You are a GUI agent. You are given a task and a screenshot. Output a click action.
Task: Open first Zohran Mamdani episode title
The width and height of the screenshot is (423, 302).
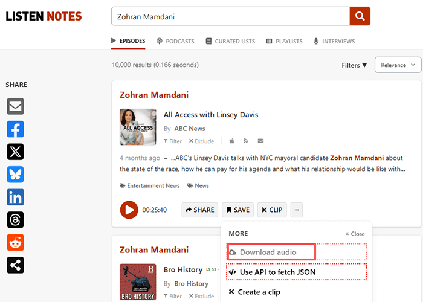point(154,95)
